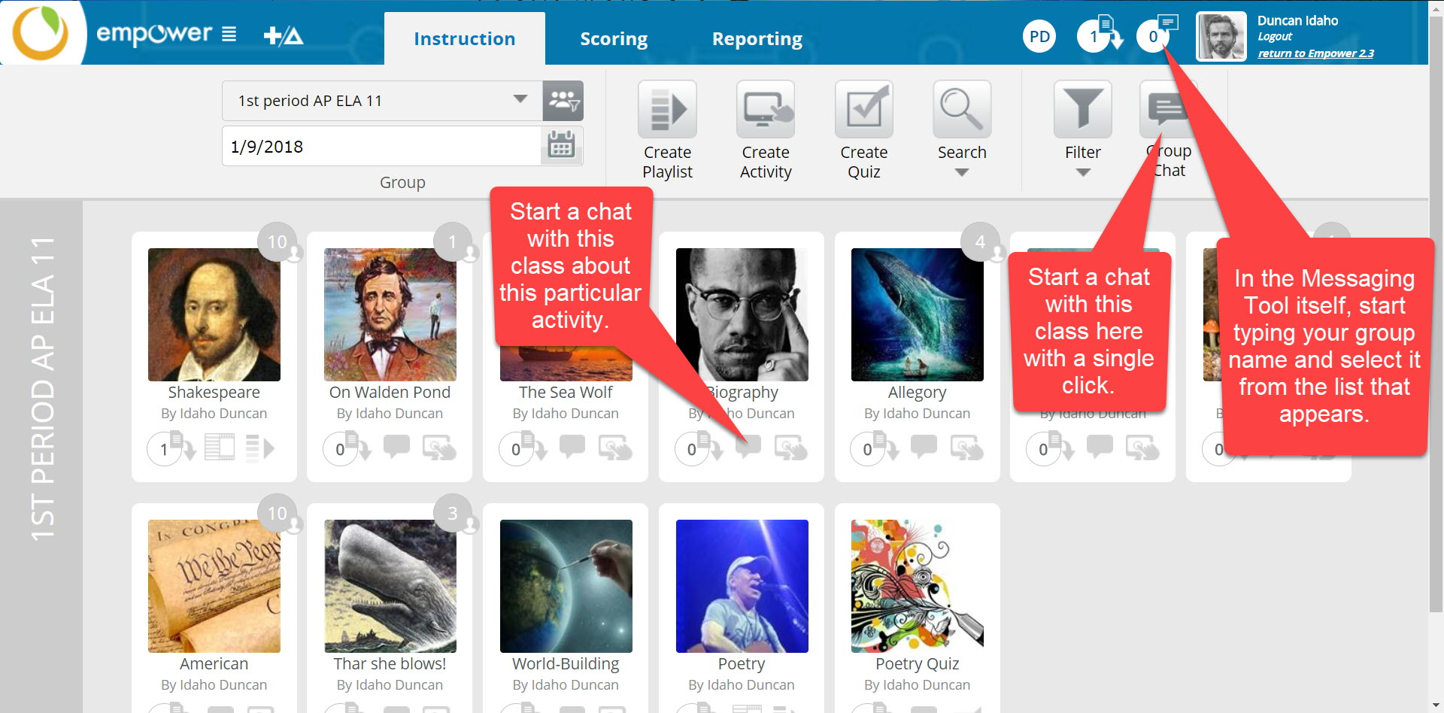Viewport: 1444px width, 713px height.
Task: Click the On Walden Pond title
Action: pyautogui.click(x=390, y=392)
